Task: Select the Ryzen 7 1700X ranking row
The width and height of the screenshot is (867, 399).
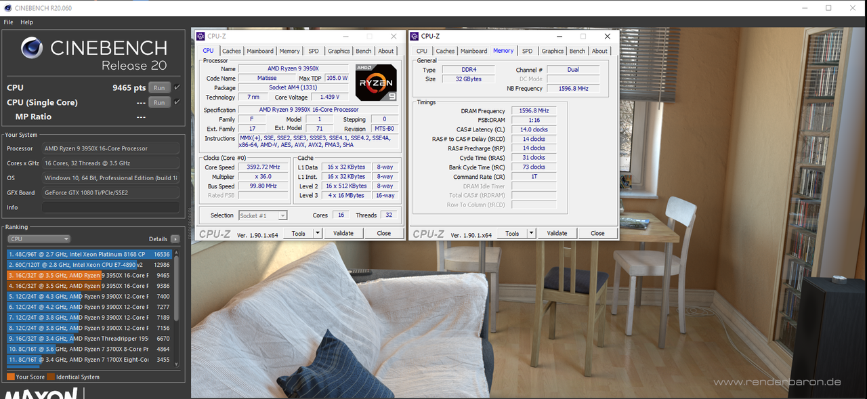Action: tap(90, 359)
